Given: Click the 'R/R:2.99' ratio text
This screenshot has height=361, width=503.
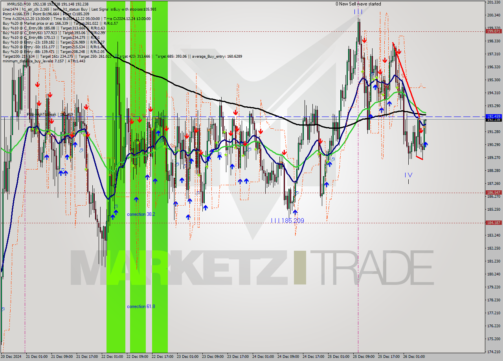Looking at the screenshot, I should coord(98,33).
